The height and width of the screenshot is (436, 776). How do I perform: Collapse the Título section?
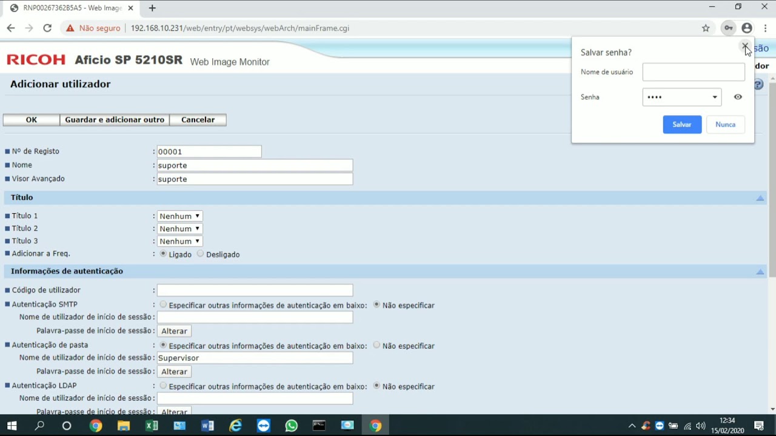[x=760, y=198]
